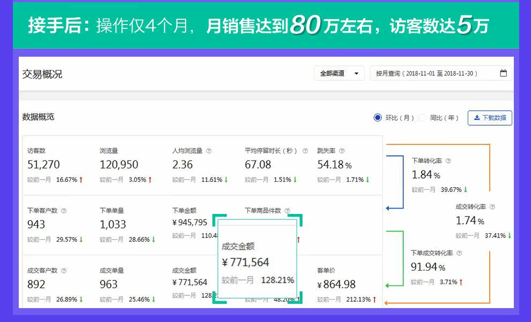Click the 下单客户数 value 943
The height and width of the screenshot is (322, 531).
(x=36, y=224)
